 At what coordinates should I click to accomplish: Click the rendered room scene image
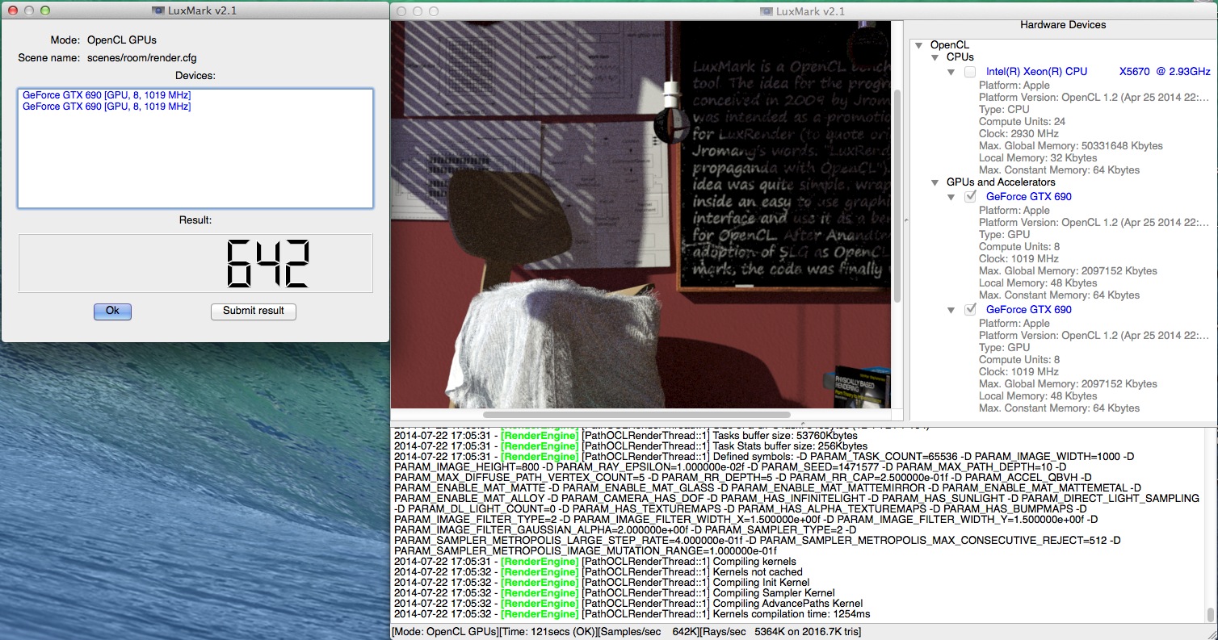(640, 214)
